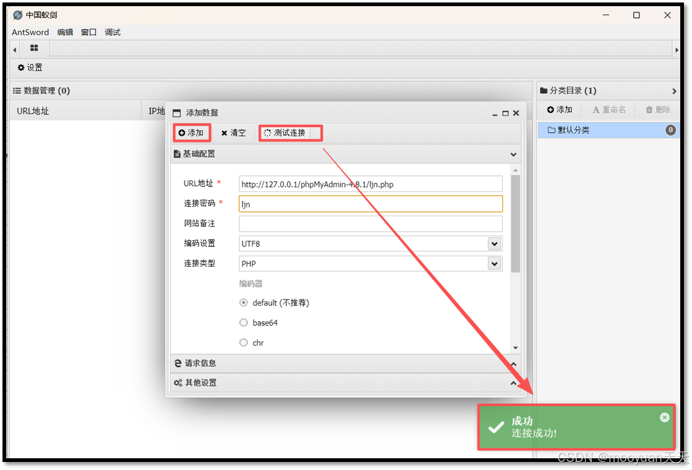Click the 网站备注 input field
The image size is (692, 470).
click(x=370, y=224)
